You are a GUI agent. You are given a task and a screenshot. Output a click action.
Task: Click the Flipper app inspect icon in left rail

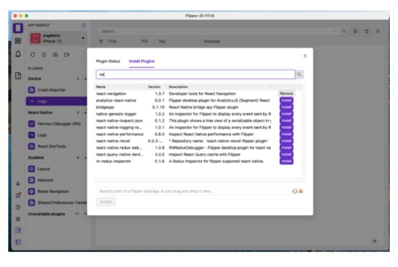click(18, 28)
